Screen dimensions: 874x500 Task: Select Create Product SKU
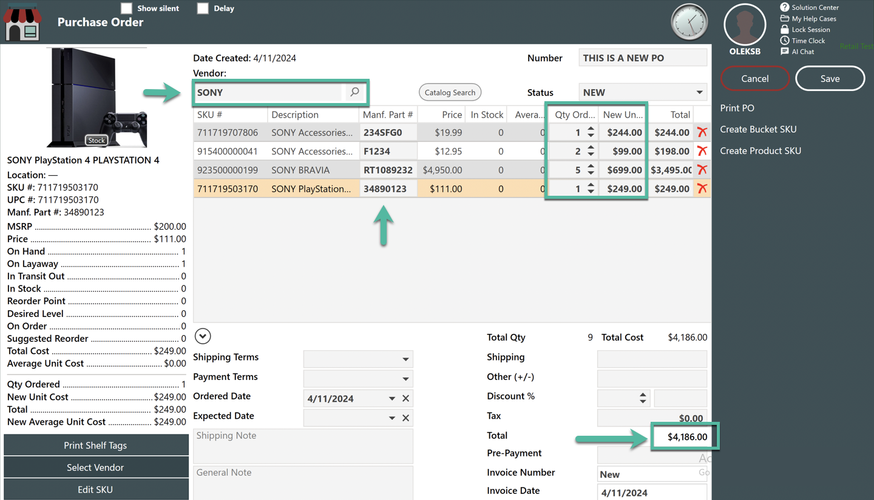pyautogui.click(x=761, y=150)
